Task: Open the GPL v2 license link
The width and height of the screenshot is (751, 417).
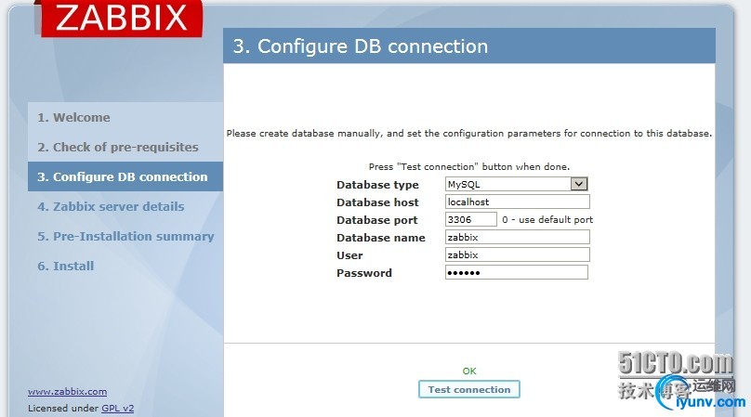Action: [117, 409]
